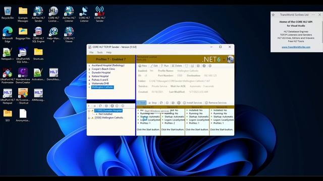Viewport: 323px width, 181px height.
Task: Click the Profiles 7 - Enabled 7 header
Action: pos(111,59)
